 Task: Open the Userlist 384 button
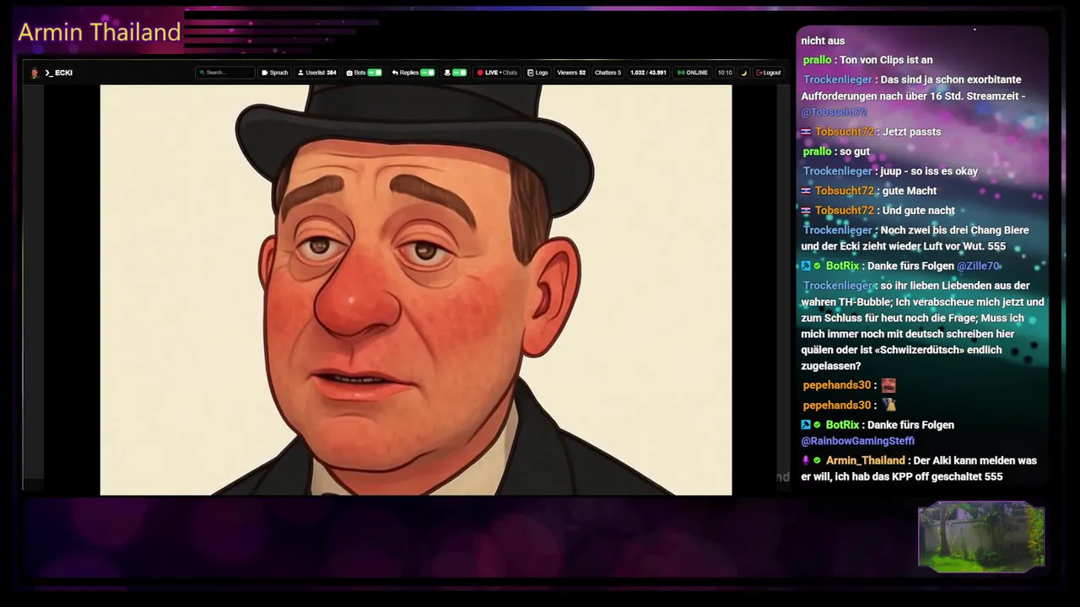(316, 73)
